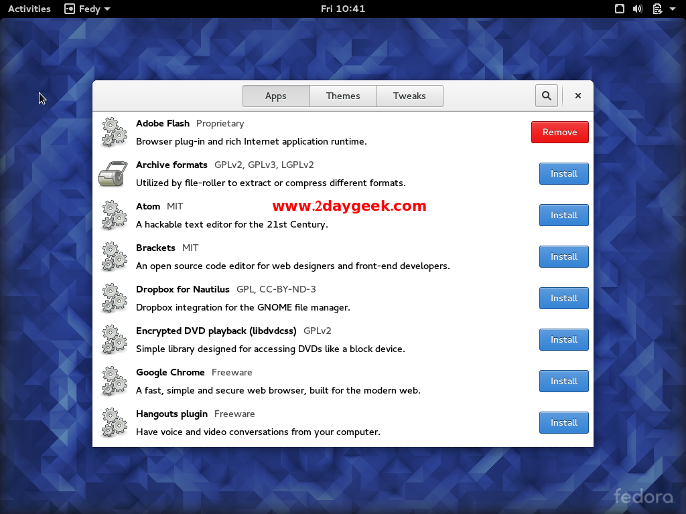Click 'A hackable text editor' description

point(232,225)
